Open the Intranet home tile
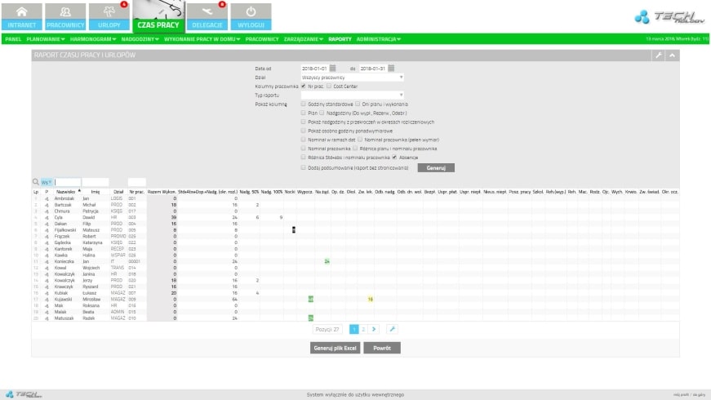This screenshot has width=711, height=400. (21, 16)
